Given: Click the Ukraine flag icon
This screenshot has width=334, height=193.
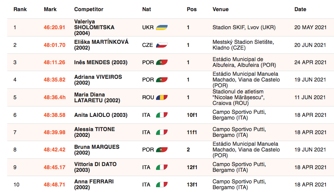Looking at the screenshot, I should click(162, 27).
